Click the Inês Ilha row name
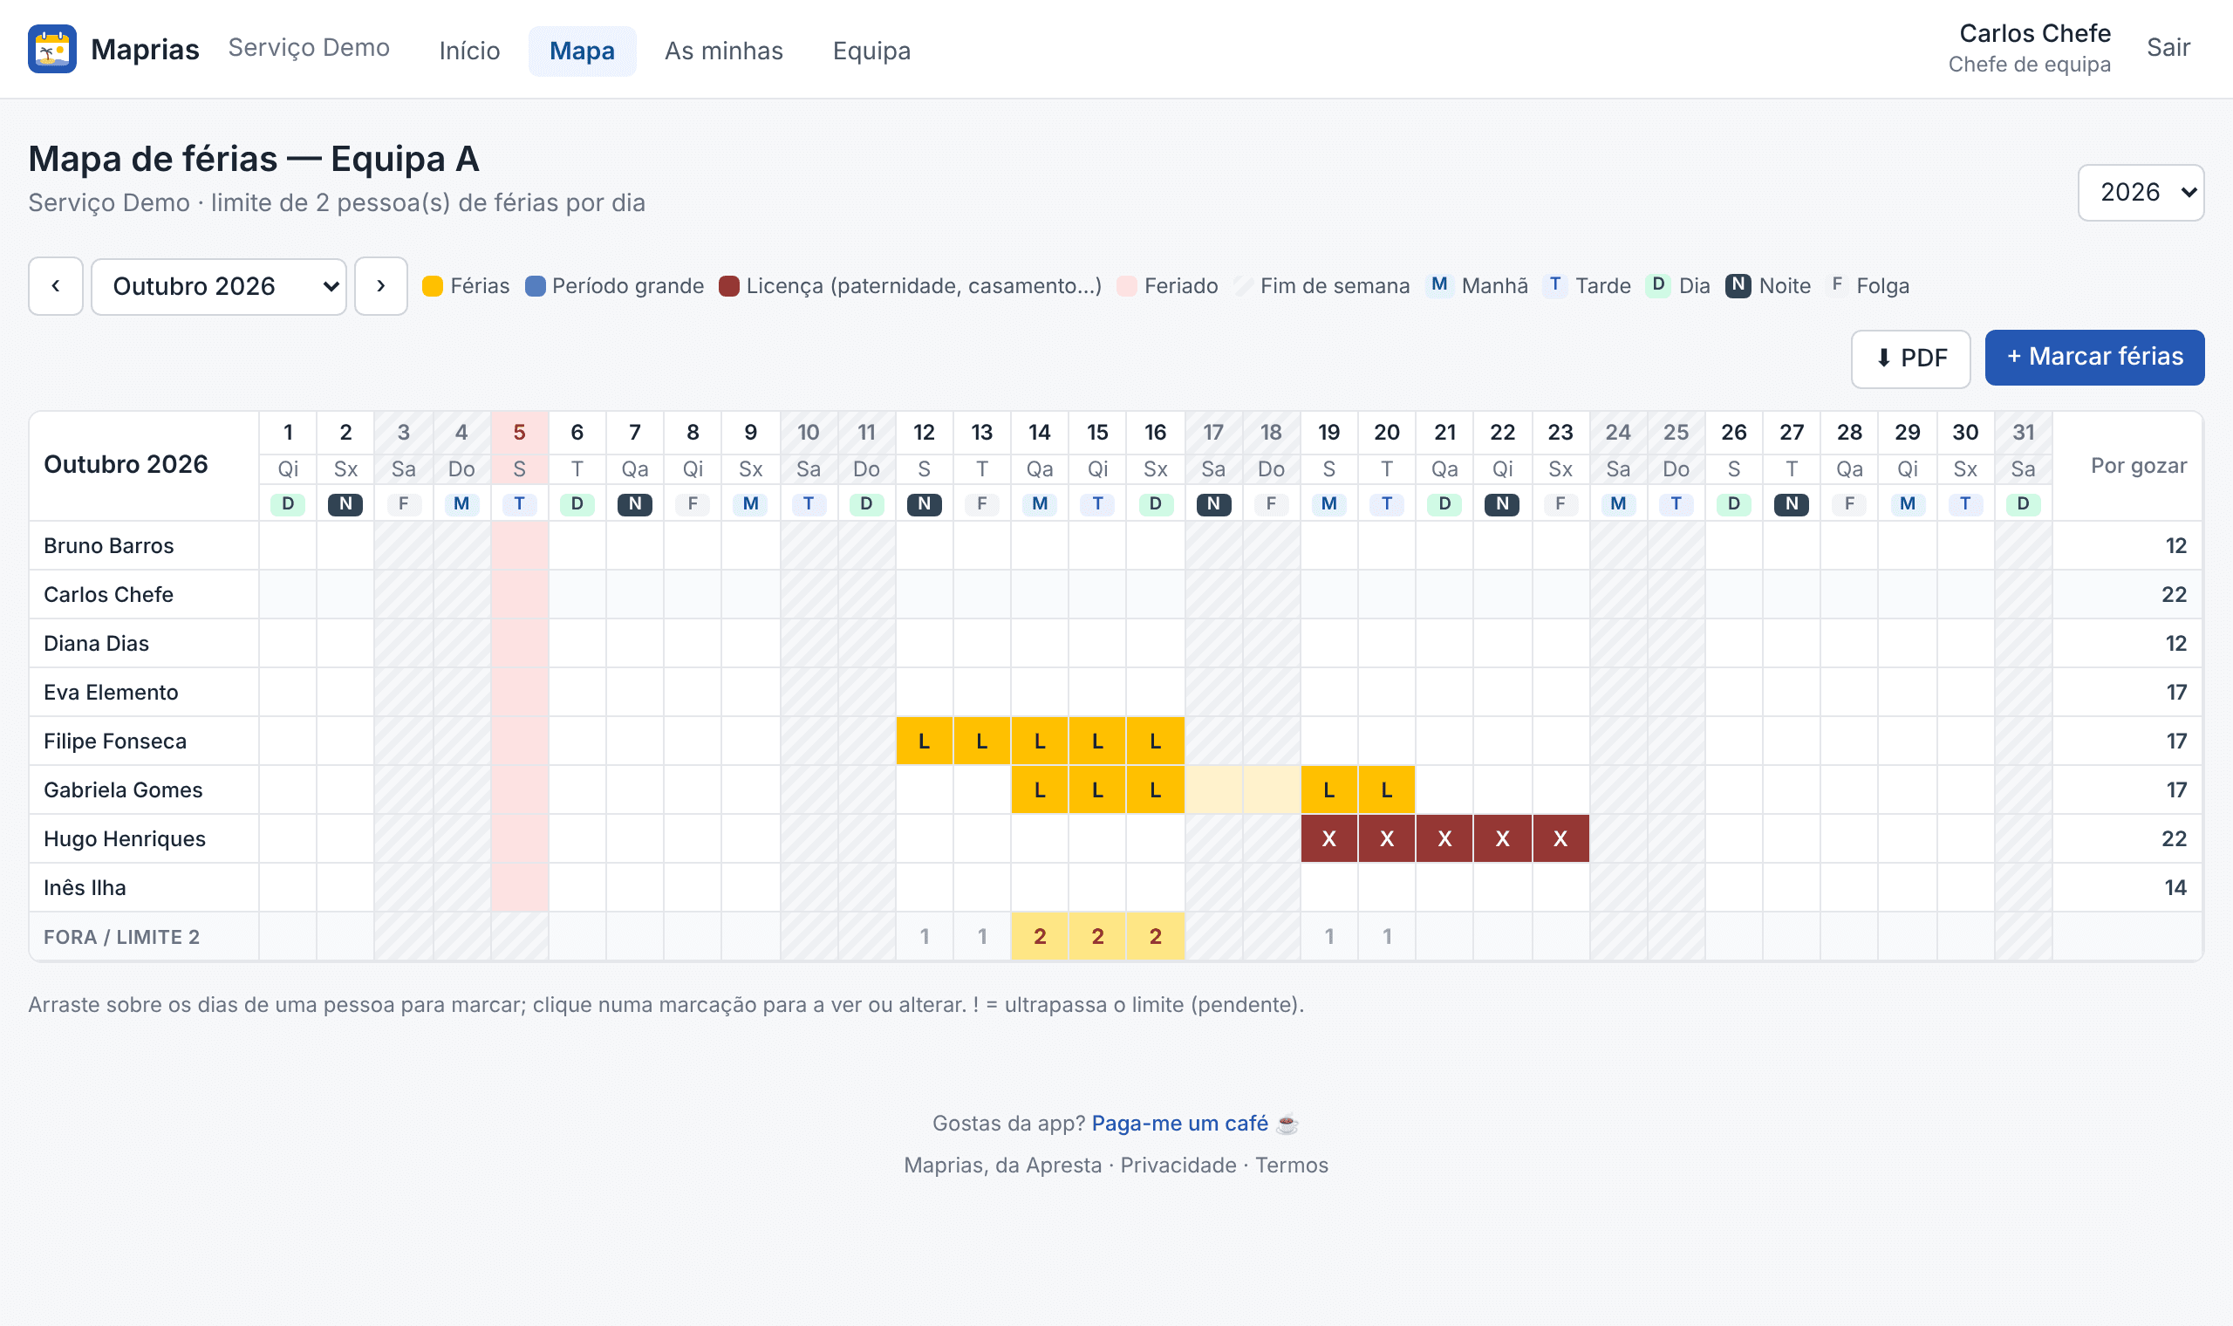This screenshot has height=1326, width=2233. click(85, 887)
